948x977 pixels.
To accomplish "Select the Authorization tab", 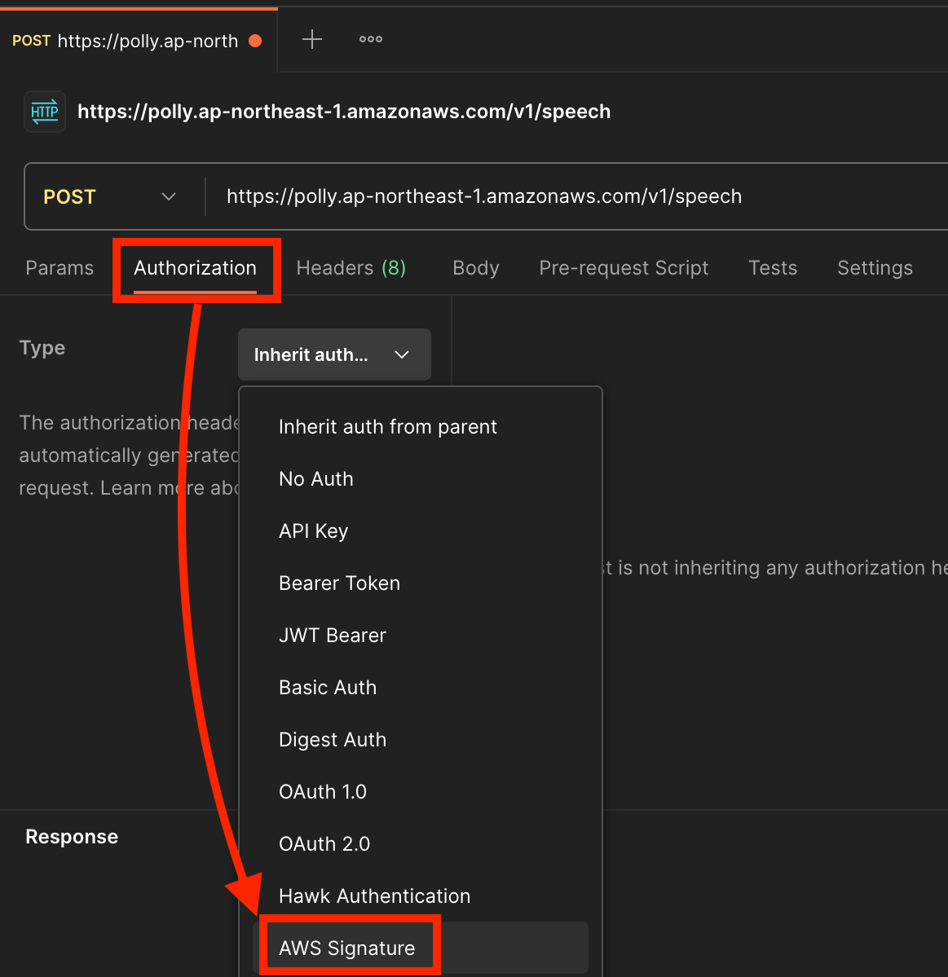I will point(195,269).
